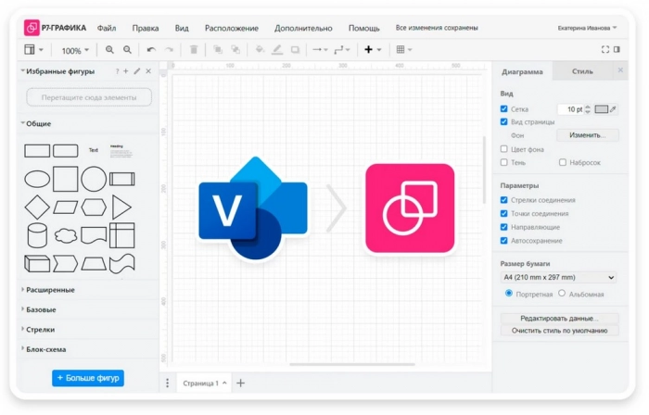Click the insert plus icon in toolbar
Image resolution: width=649 pixels, height=415 pixels.
point(368,50)
